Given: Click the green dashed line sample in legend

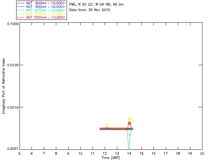Looking at the screenshot, I should point(21,10).
